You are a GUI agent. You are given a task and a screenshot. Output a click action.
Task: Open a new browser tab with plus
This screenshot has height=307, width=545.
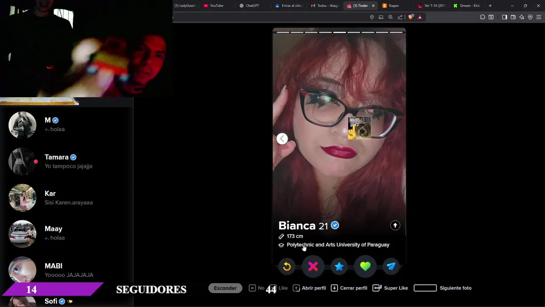pos(490,6)
